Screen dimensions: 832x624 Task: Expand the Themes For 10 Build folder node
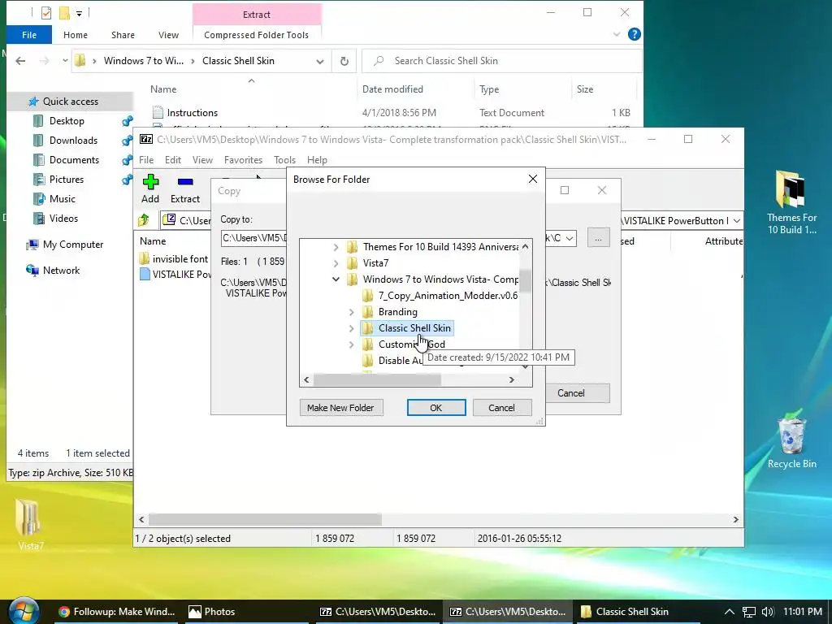(x=336, y=247)
